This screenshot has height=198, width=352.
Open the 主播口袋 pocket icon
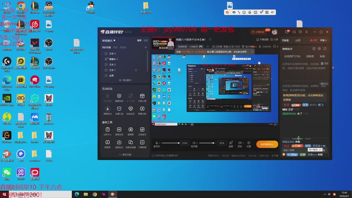tap(119, 109)
